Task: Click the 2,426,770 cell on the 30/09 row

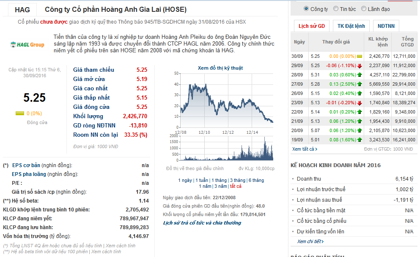Action: click(379, 57)
